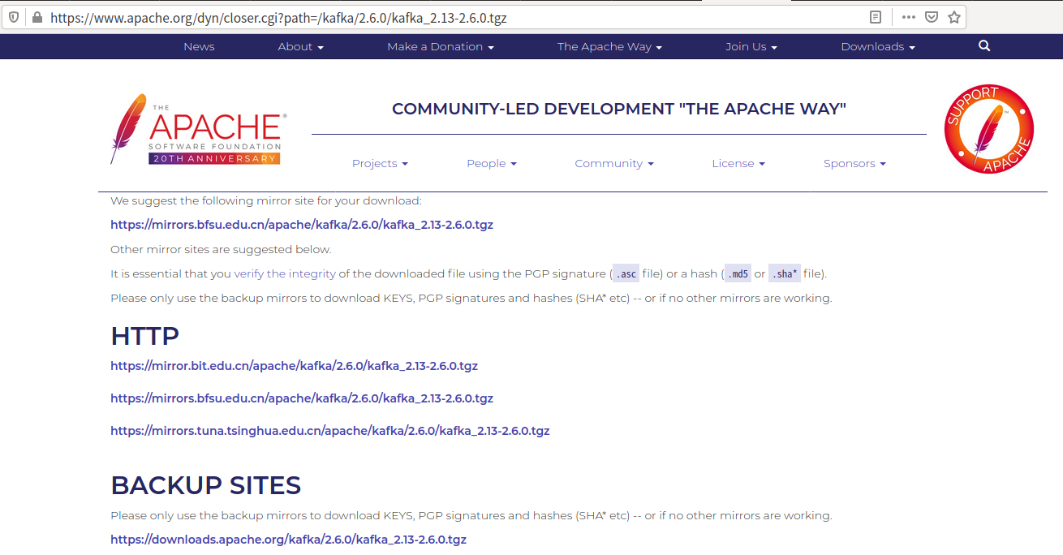Open the Sponsors dropdown

pos(854,163)
